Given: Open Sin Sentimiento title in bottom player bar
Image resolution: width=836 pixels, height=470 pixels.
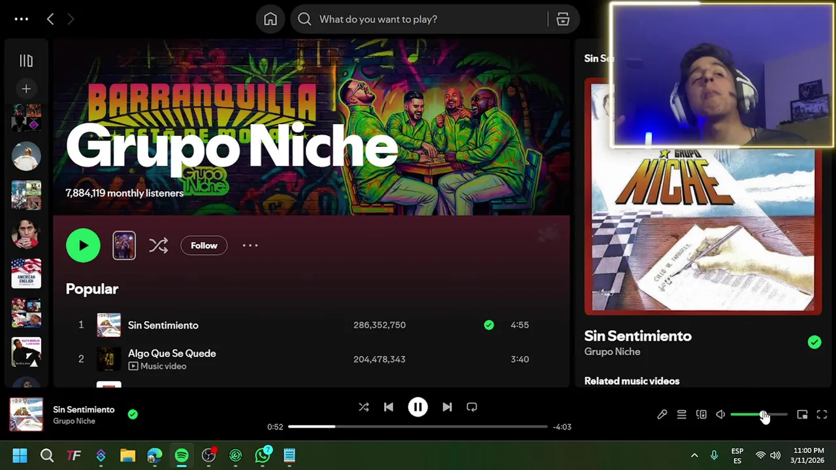Looking at the screenshot, I should click(84, 409).
